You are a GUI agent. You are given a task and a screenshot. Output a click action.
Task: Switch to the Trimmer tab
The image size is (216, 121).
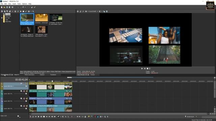(x=92, y=75)
